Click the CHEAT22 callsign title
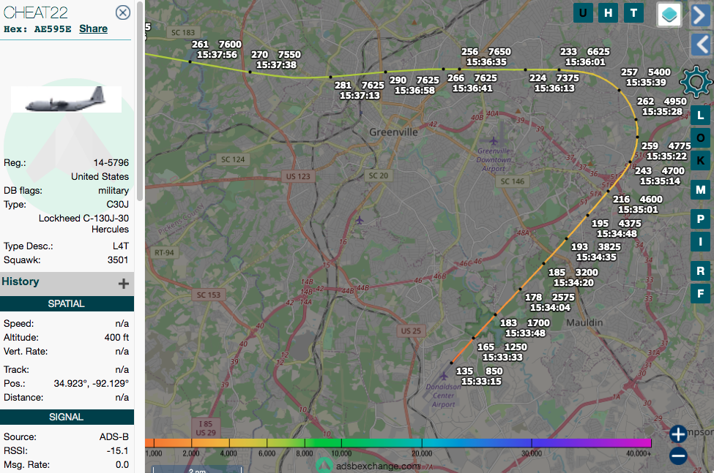 click(x=36, y=12)
